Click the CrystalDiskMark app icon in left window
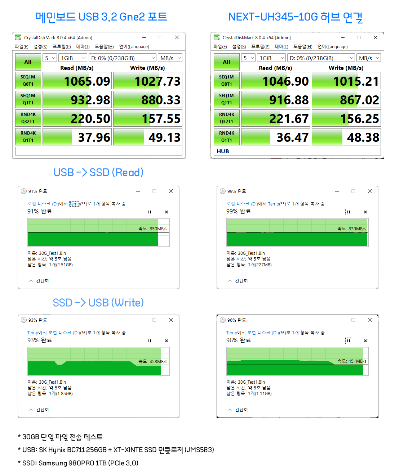 [x=18, y=37]
